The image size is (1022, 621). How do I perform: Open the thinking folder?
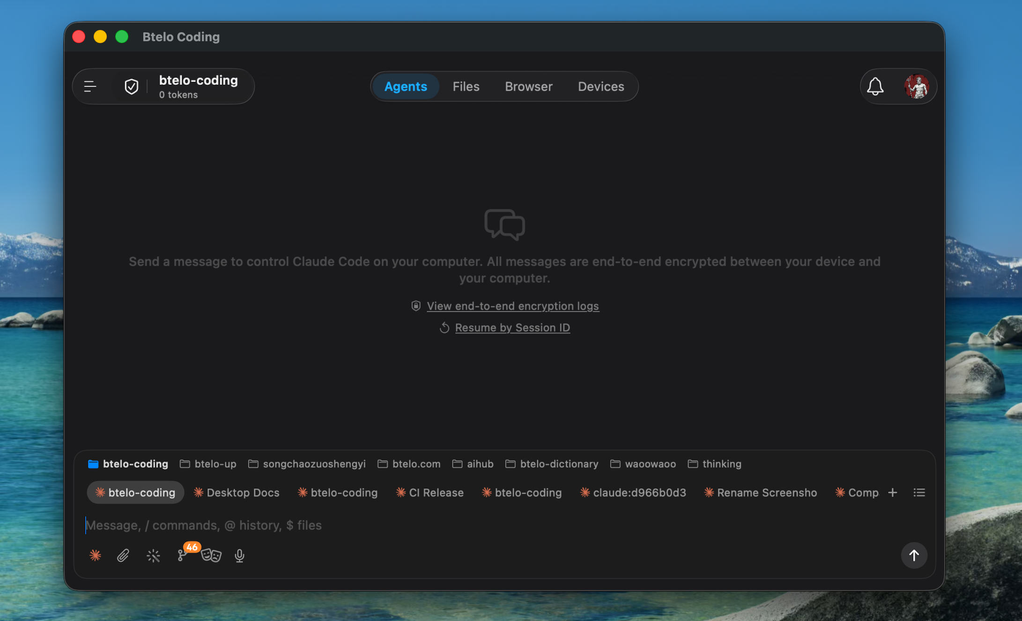[715, 464]
